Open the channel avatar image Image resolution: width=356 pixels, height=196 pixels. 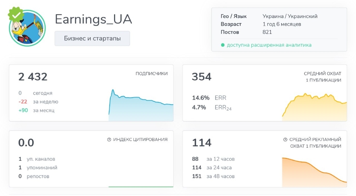click(x=28, y=28)
